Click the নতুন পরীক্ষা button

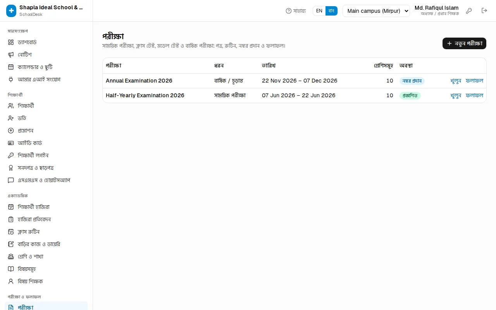pos(464,43)
